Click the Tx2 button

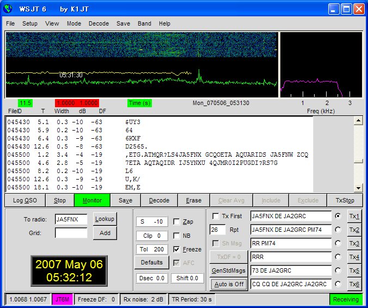click(x=354, y=230)
